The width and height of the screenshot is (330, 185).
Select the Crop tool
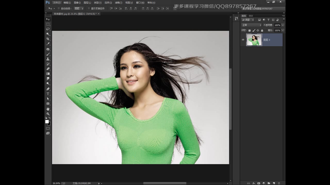[x=48, y=39]
